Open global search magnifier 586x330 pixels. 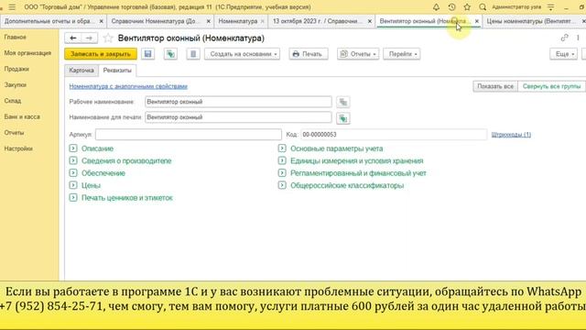tap(483, 6)
